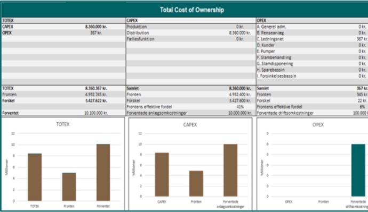The image size is (368, 212).
Task: Select the H. Sparebassin row
Action: click(x=312, y=70)
